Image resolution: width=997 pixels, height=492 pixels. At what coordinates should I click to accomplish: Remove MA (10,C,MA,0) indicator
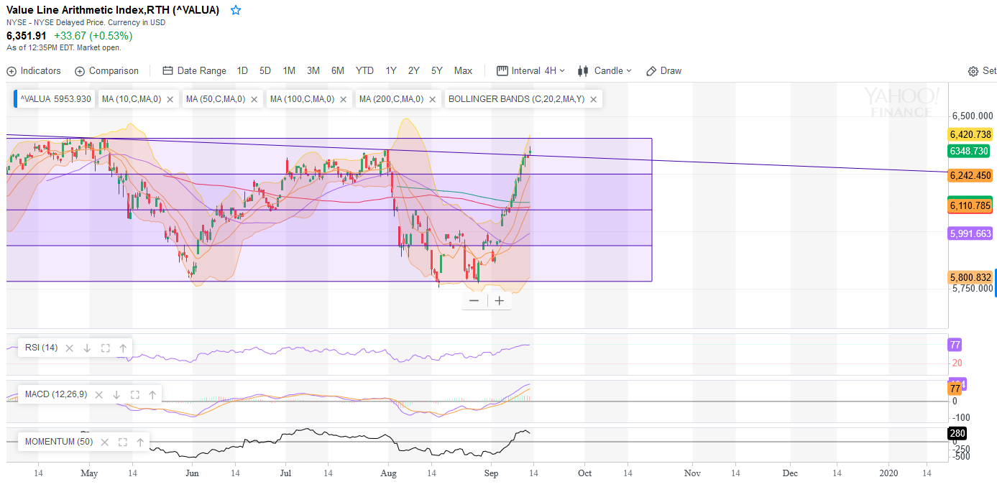pyautogui.click(x=170, y=99)
